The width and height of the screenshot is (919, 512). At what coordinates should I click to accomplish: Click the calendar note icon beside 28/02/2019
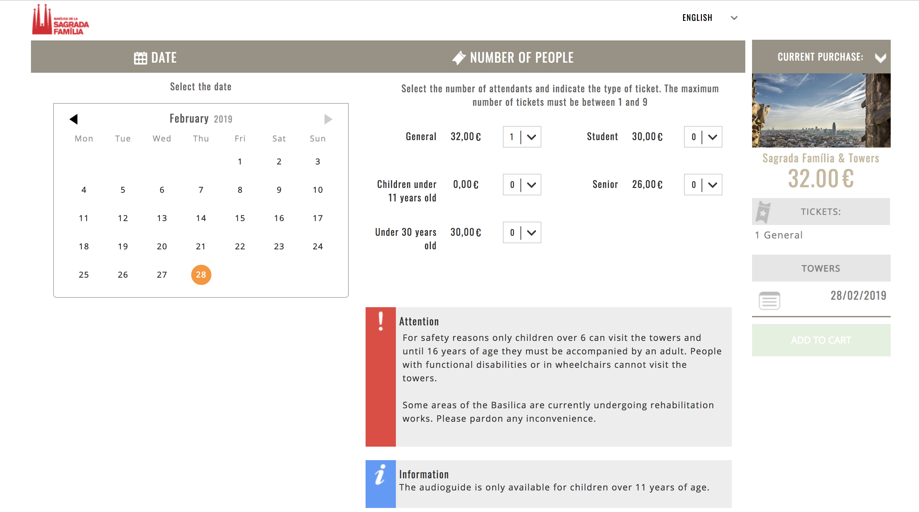tap(769, 300)
